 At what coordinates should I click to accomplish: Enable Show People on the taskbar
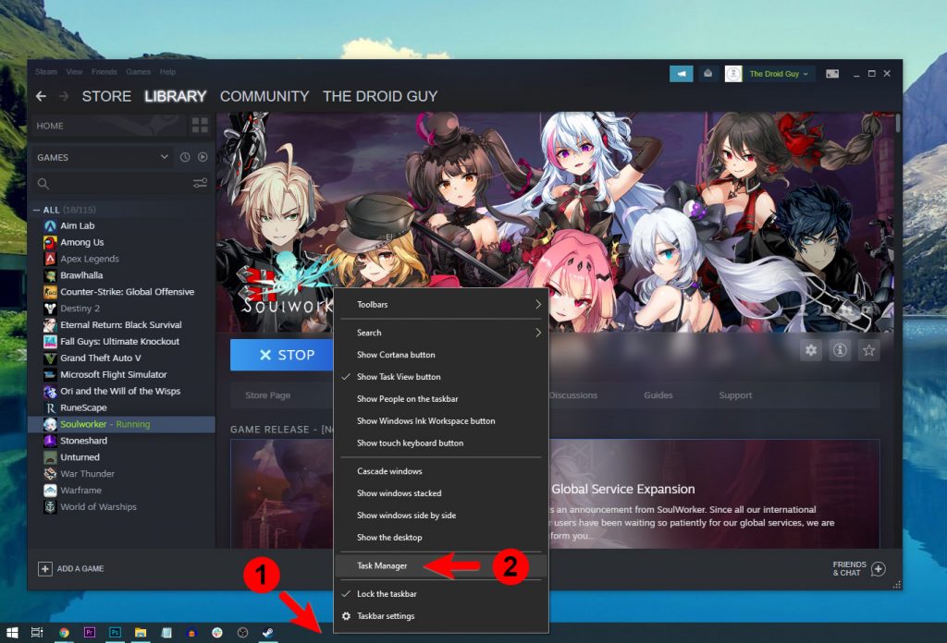pos(441,399)
